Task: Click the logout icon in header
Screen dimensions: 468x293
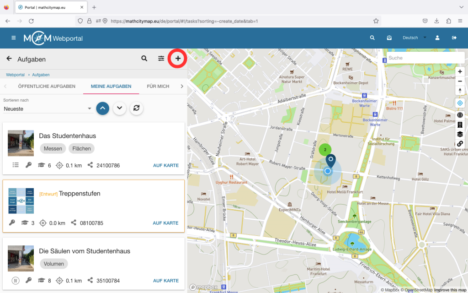Action: [x=454, y=38]
